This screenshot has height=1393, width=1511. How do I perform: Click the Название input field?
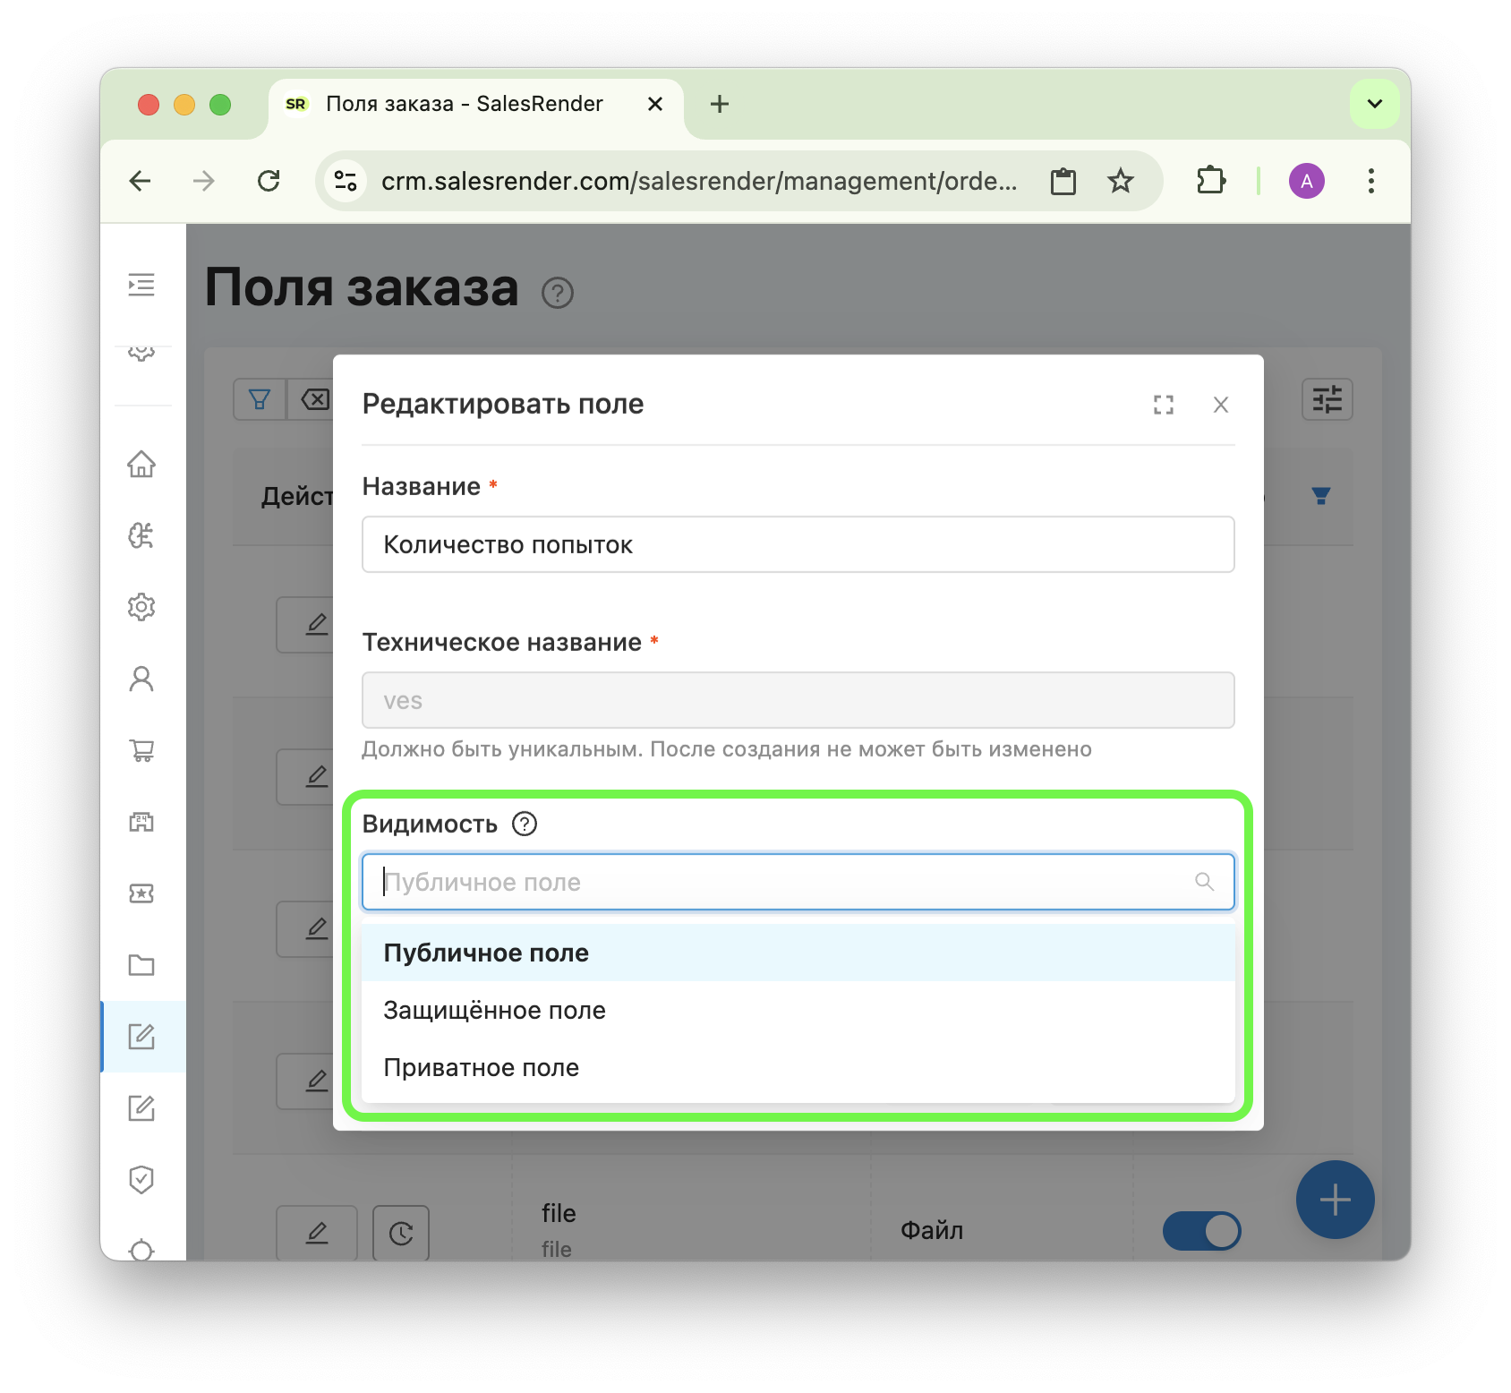(797, 544)
